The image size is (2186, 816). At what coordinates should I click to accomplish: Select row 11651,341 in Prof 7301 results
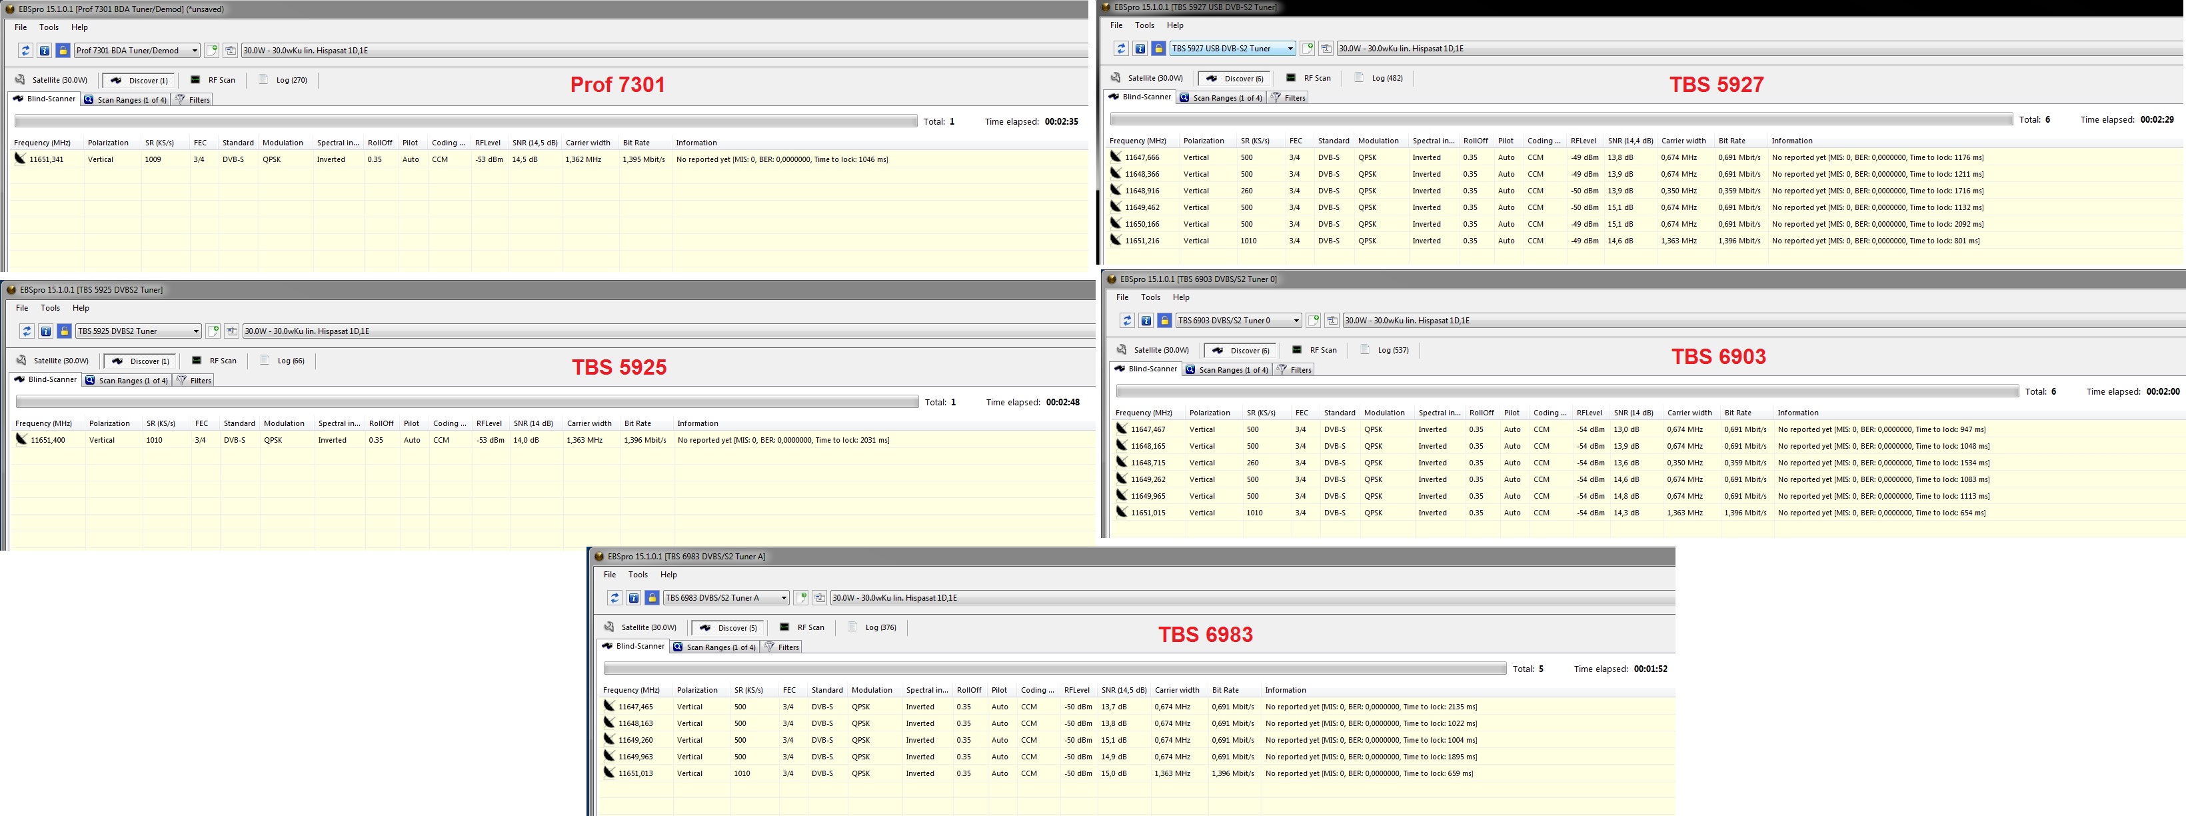pyautogui.click(x=548, y=159)
